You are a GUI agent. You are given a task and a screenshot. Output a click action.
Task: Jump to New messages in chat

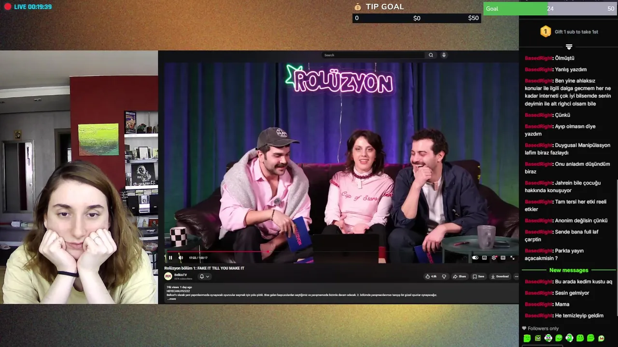point(569,270)
